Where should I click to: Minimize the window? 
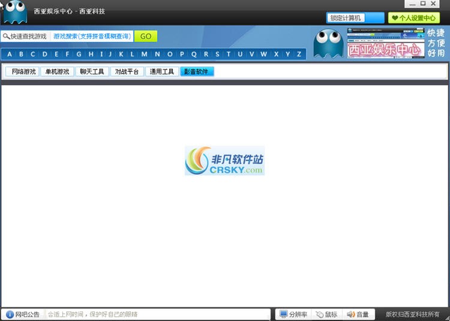coord(412,4)
